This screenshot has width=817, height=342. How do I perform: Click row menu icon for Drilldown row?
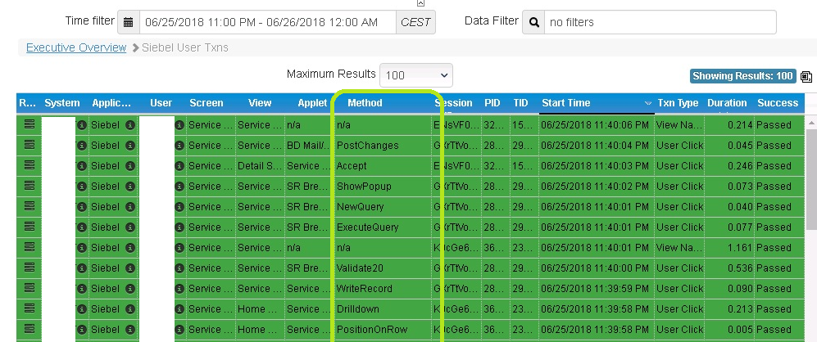point(29,309)
